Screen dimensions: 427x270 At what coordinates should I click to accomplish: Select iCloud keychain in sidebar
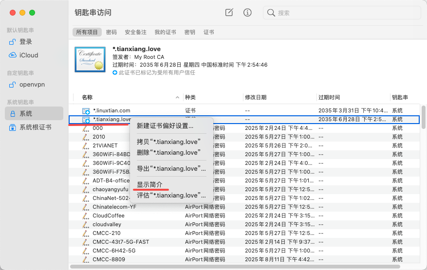28,55
